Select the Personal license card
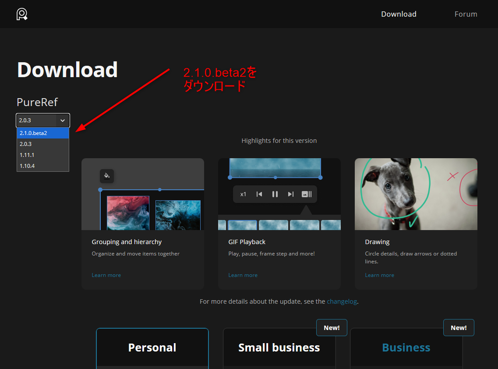The height and width of the screenshot is (369, 498). pos(152,348)
